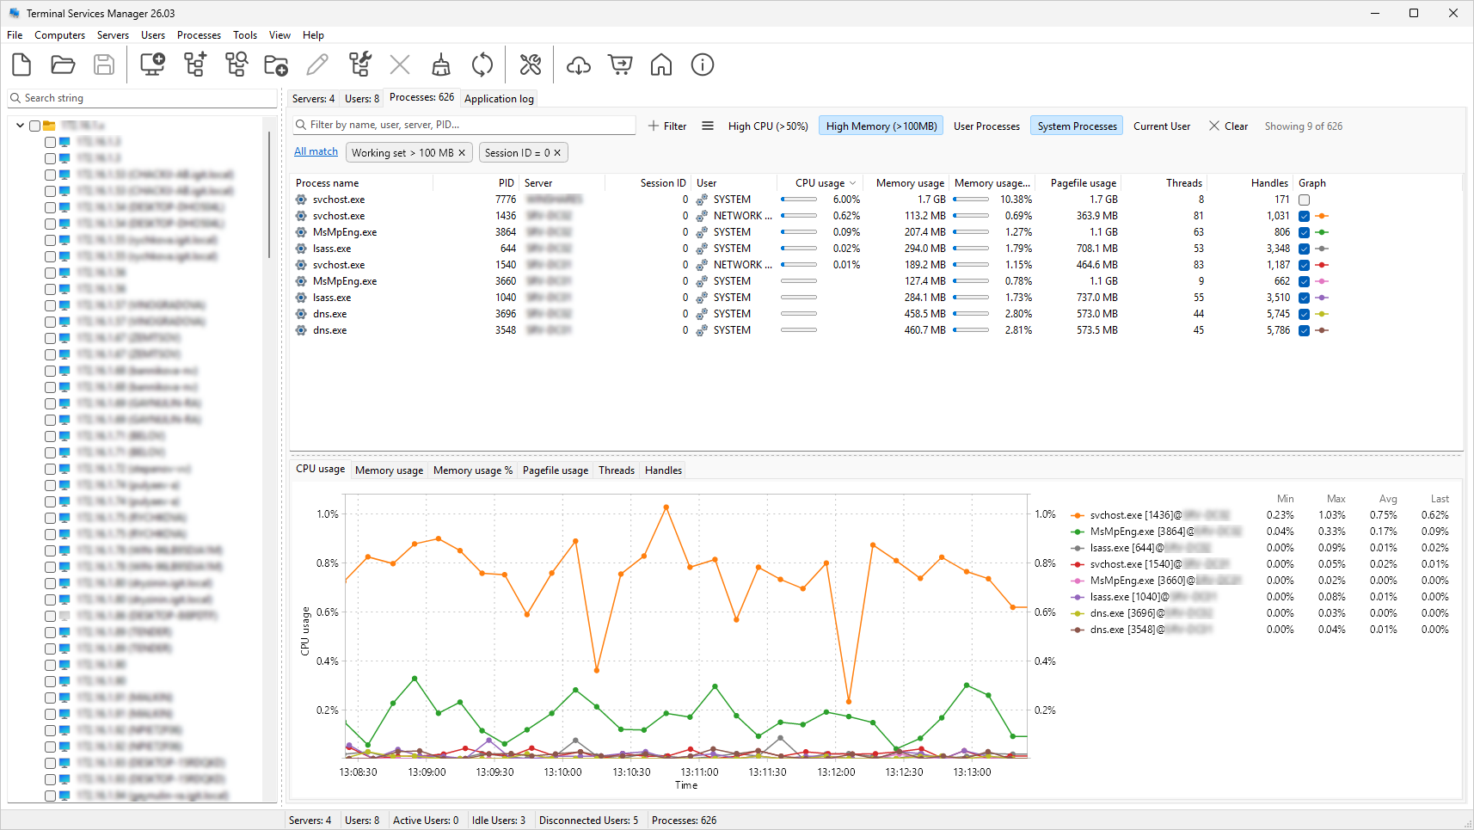Screen dimensions: 1474x830
Task: Click the Refresh toolbar icon
Action: click(482, 65)
